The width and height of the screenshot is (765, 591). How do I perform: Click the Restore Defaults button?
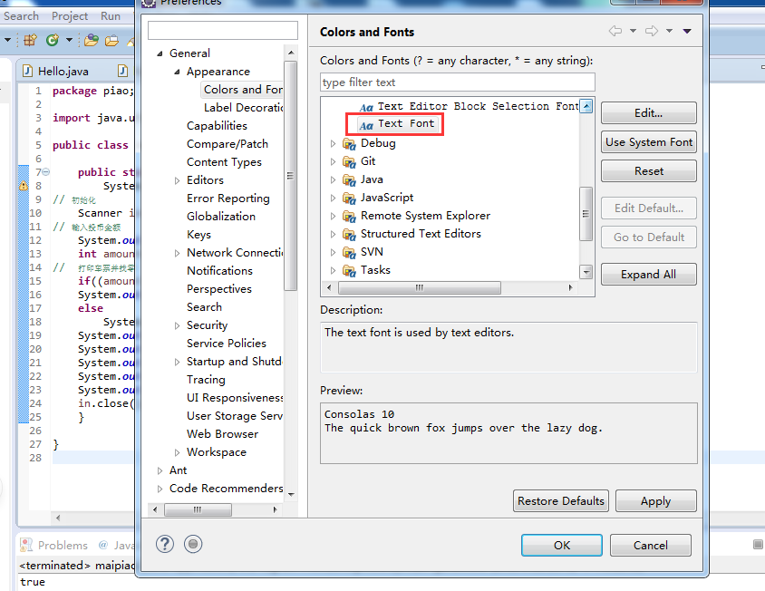click(560, 500)
